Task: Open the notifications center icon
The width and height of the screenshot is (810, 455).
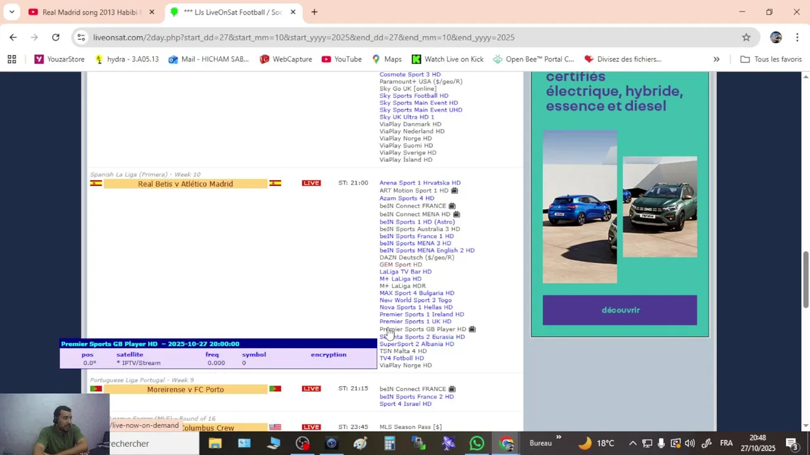Action: (x=791, y=443)
